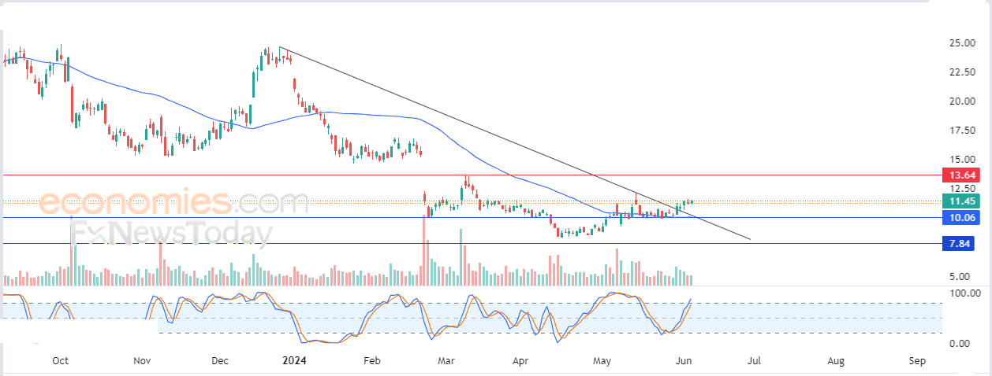Image resolution: width=992 pixels, height=376 pixels.
Task: Click the Oct label on time axis
Action: click(60, 361)
